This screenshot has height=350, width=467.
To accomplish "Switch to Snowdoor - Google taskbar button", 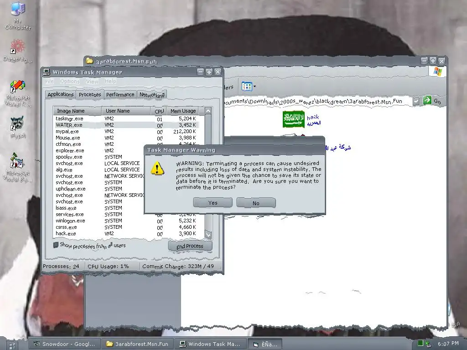I will [x=64, y=344].
